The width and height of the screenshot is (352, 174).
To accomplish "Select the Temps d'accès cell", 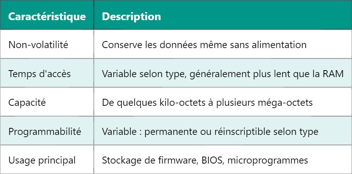I will [x=39, y=74].
